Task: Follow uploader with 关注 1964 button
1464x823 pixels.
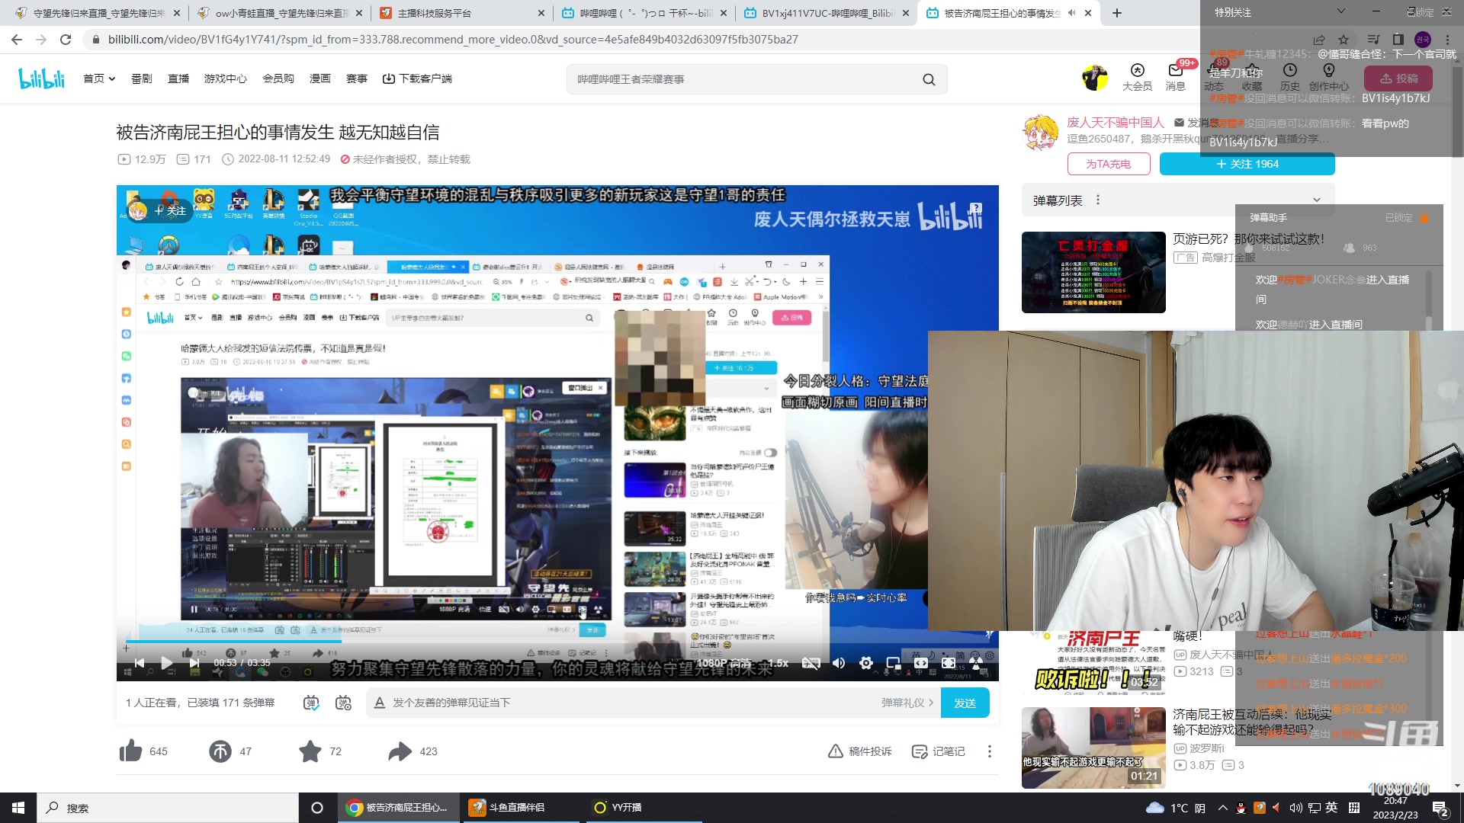Action: coord(1247,164)
